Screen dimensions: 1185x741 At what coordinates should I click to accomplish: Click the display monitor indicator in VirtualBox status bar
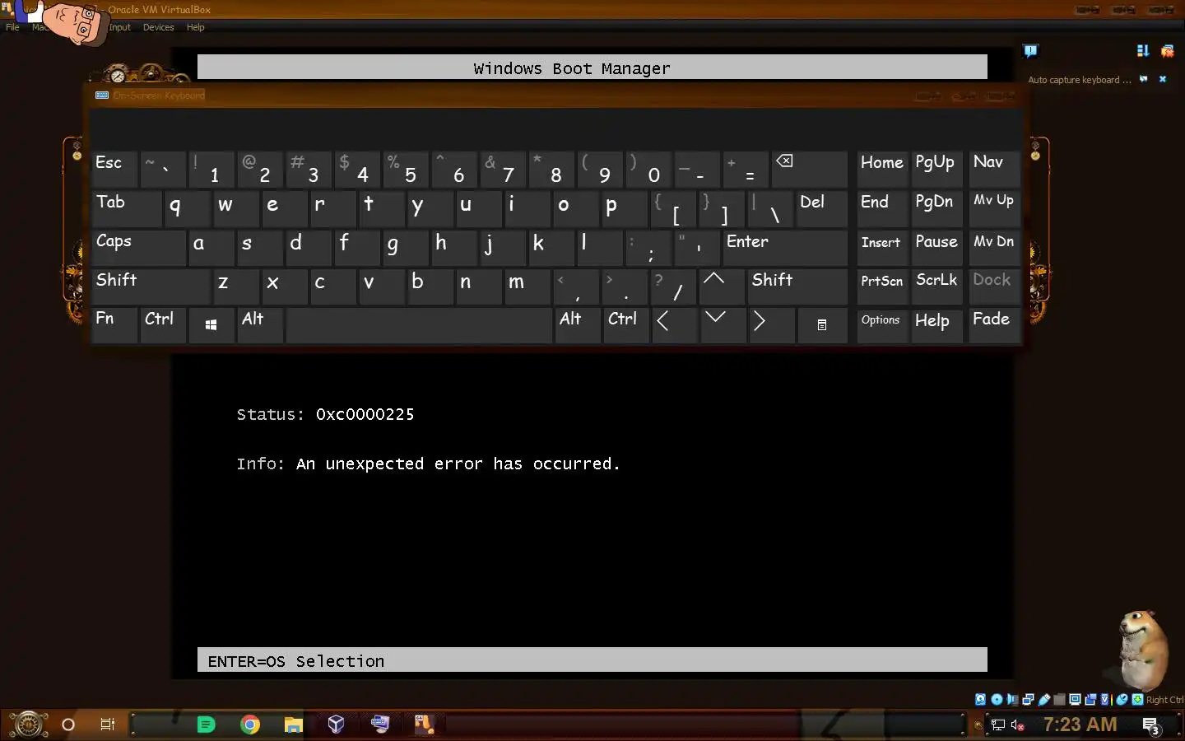1075,699
